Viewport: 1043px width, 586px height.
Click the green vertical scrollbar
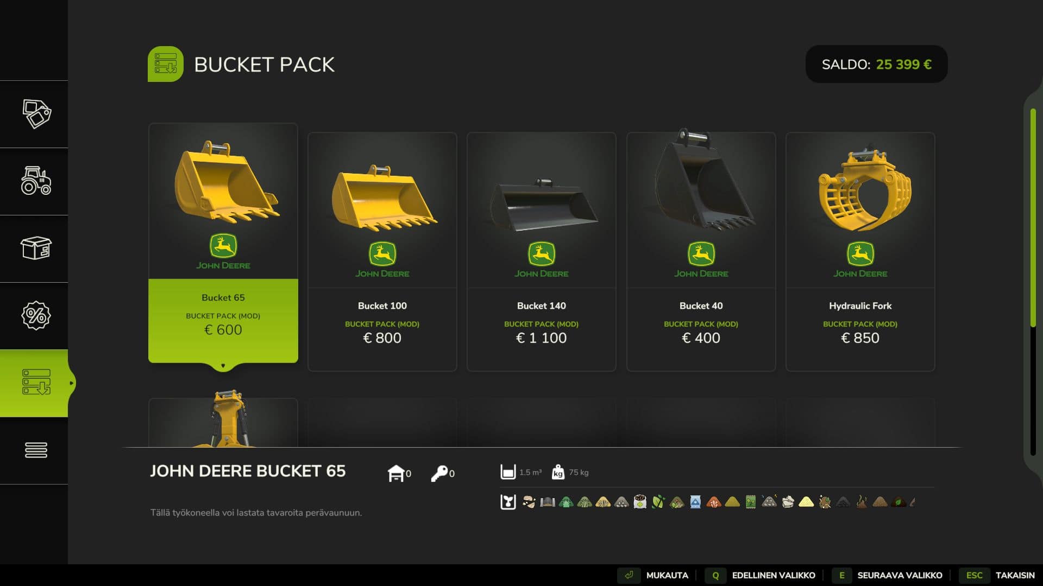point(1033,218)
